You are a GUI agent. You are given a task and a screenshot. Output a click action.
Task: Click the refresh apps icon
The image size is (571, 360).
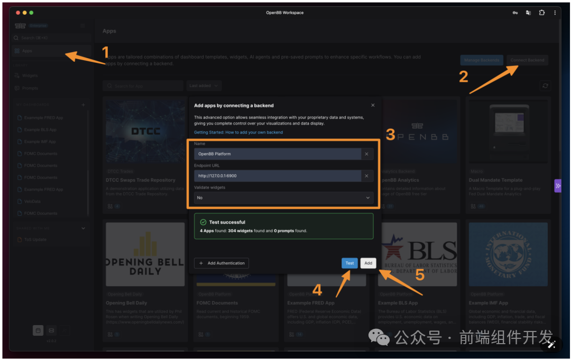(545, 86)
